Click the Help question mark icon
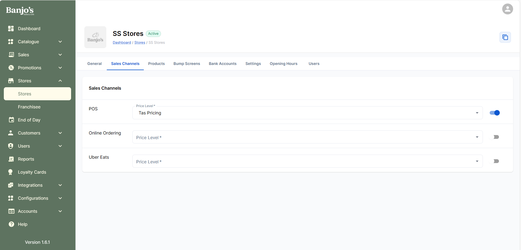The height and width of the screenshot is (250, 521). 11,224
